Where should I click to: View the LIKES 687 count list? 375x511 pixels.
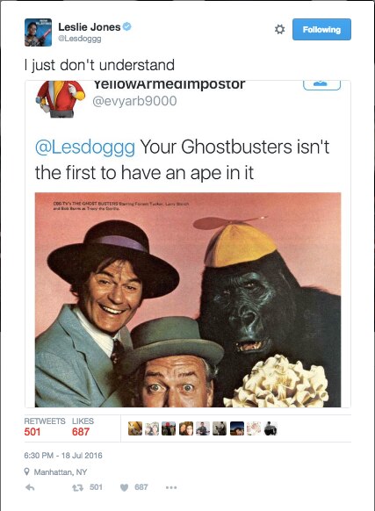pos(83,427)
